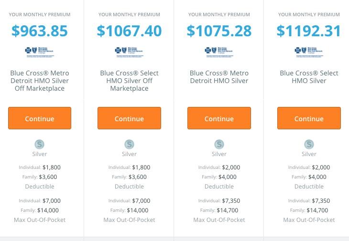This screenshot has width=349, height=241.
Task: Click the Silver tier badge in the first plan
Action: 40,144
